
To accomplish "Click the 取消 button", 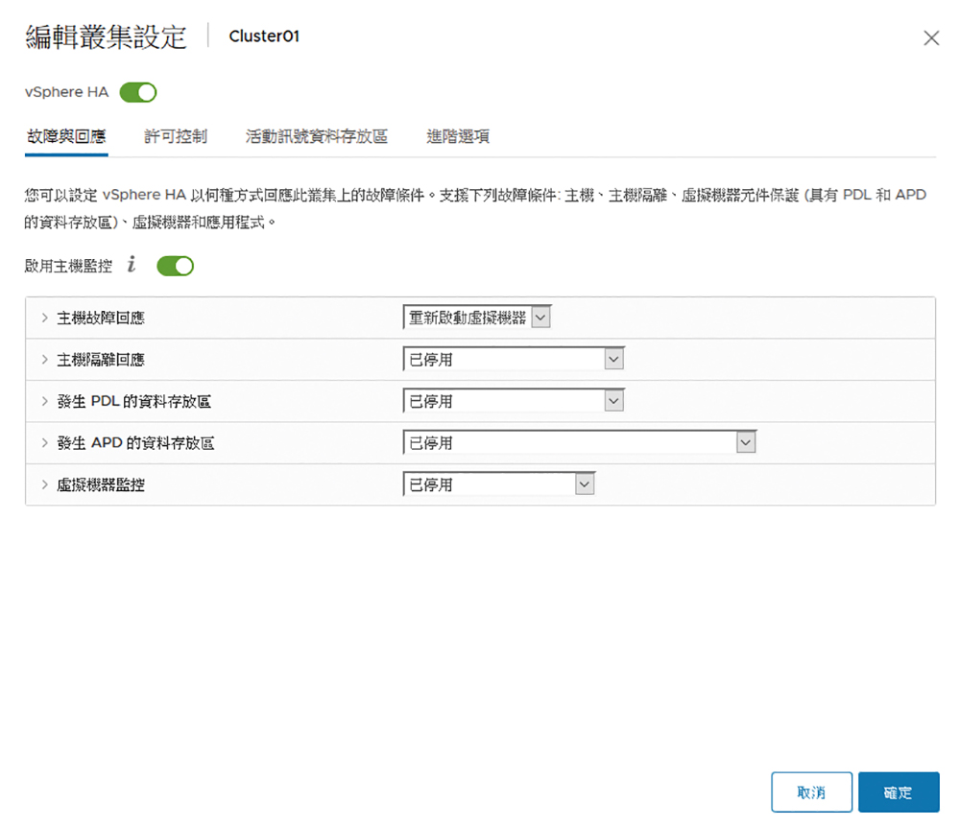I will (811, 792).
